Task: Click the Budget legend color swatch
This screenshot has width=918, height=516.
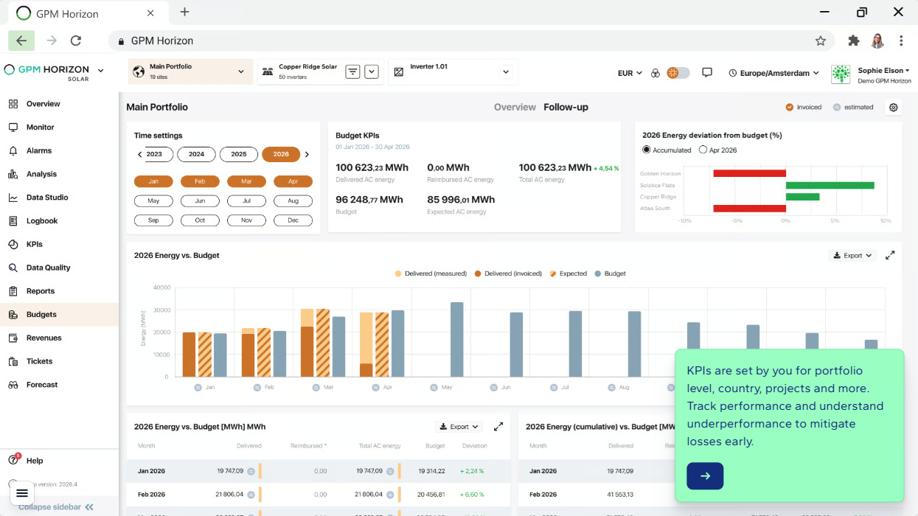Action: click(598, 273)
